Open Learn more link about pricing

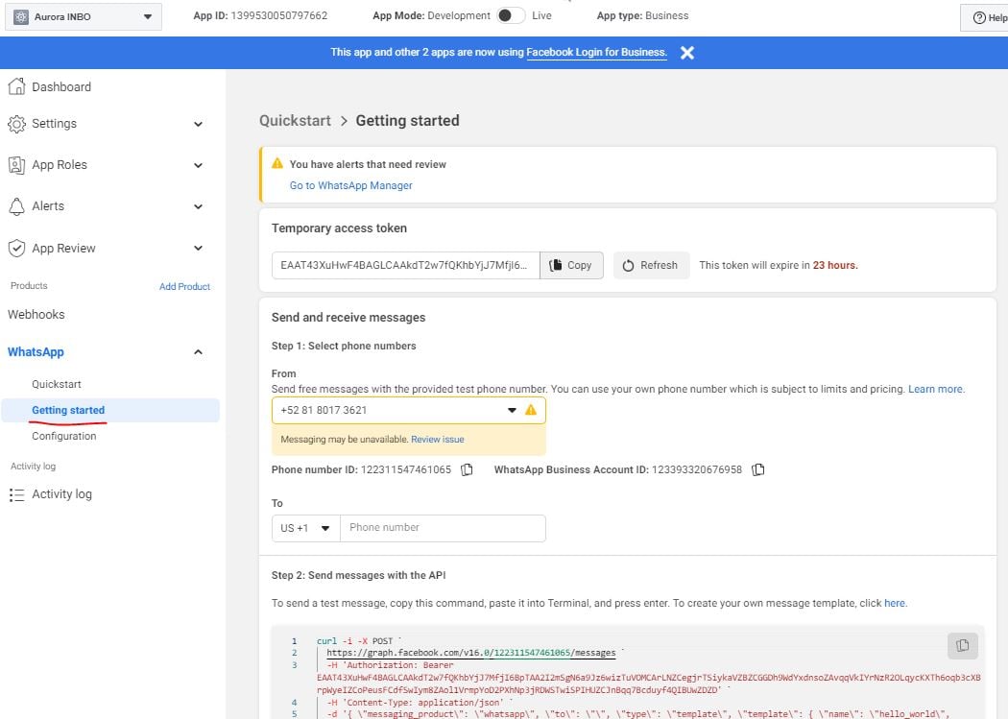[x=935, y=389]
